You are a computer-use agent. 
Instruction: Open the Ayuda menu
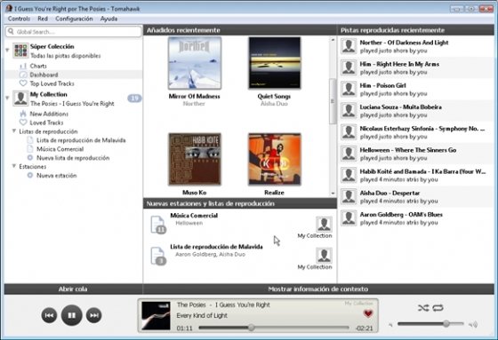click(x=108, y=19)
